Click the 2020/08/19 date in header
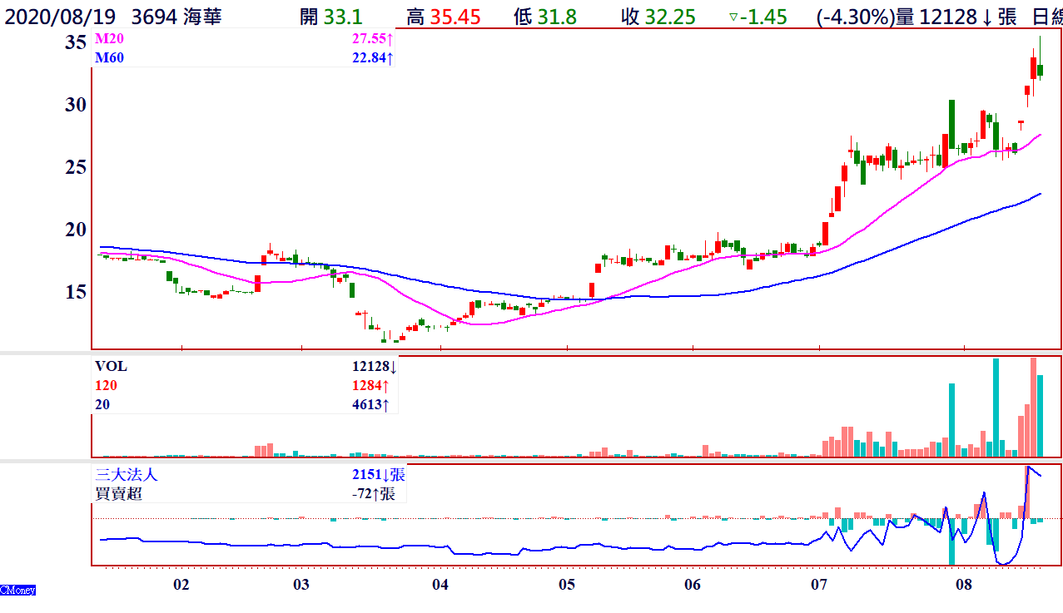 (x=57, y=17)
